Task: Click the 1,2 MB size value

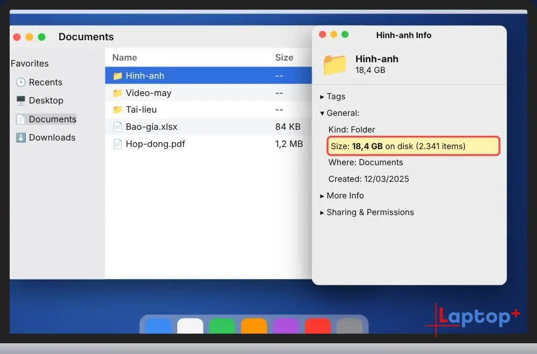Action: 289,144
